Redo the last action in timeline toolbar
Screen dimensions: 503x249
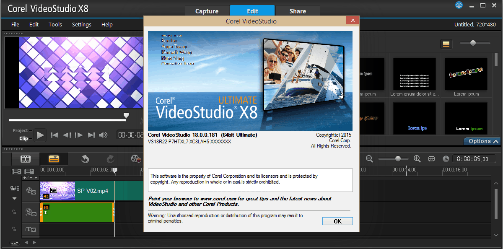[x=111, y=159]
